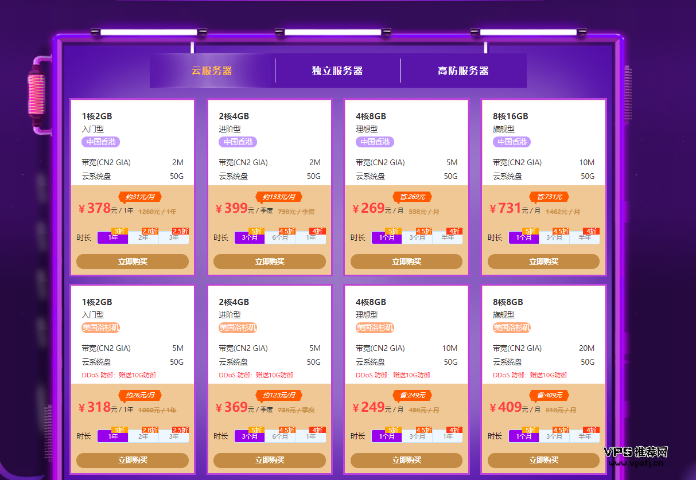Open the 独立服务器 tab

(x=337, y=71)
